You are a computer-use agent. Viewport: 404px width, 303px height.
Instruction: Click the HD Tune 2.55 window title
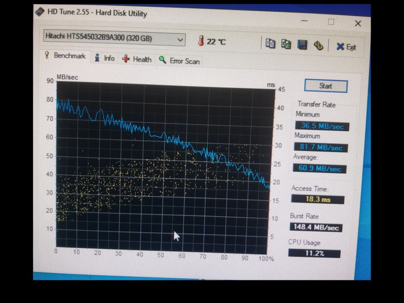(97, 13)
